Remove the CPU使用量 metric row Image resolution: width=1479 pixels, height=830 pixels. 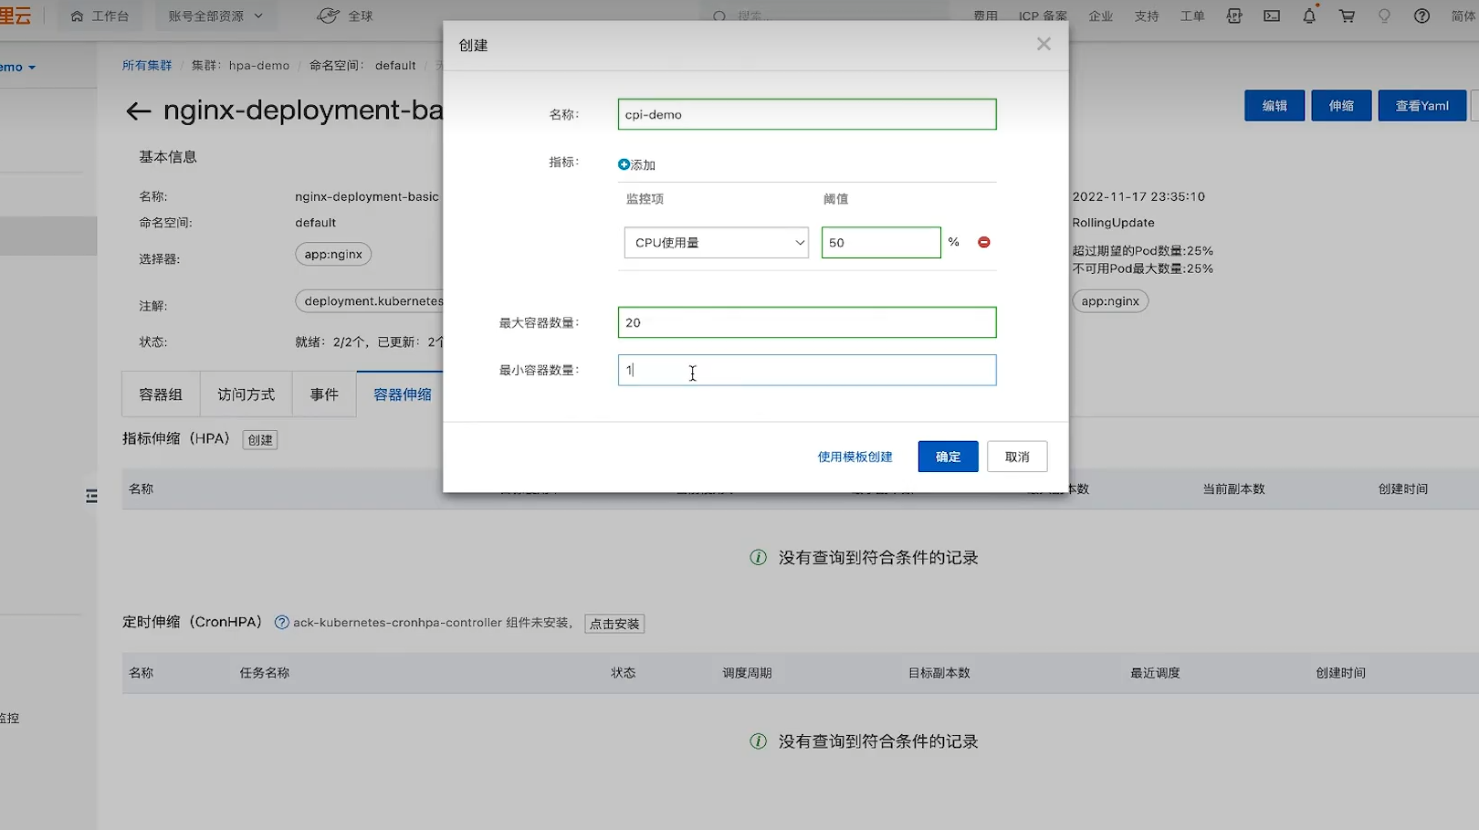coord(983,242)
